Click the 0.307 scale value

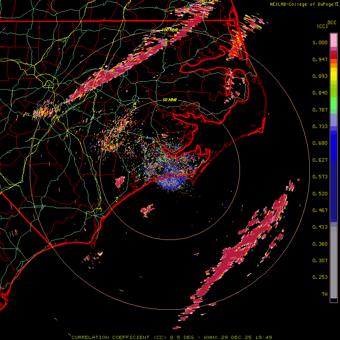pos(320,261)
